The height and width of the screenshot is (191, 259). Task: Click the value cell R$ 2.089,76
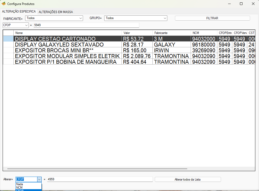coord(137,56)
